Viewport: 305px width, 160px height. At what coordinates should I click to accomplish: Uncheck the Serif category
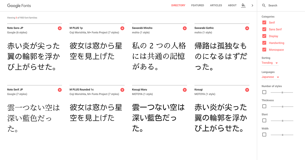coord(264,22)
